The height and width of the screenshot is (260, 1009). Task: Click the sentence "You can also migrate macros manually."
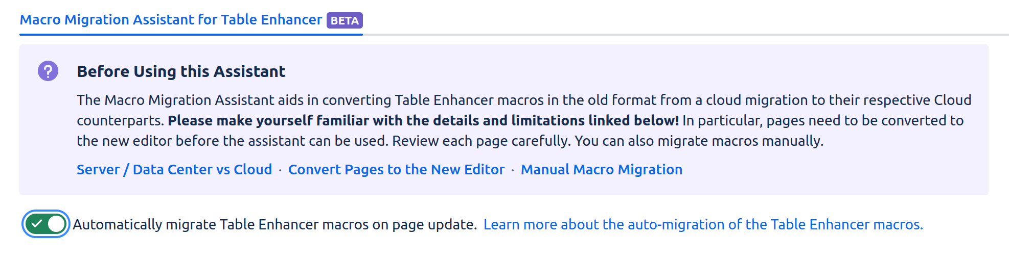pos(699,141)
